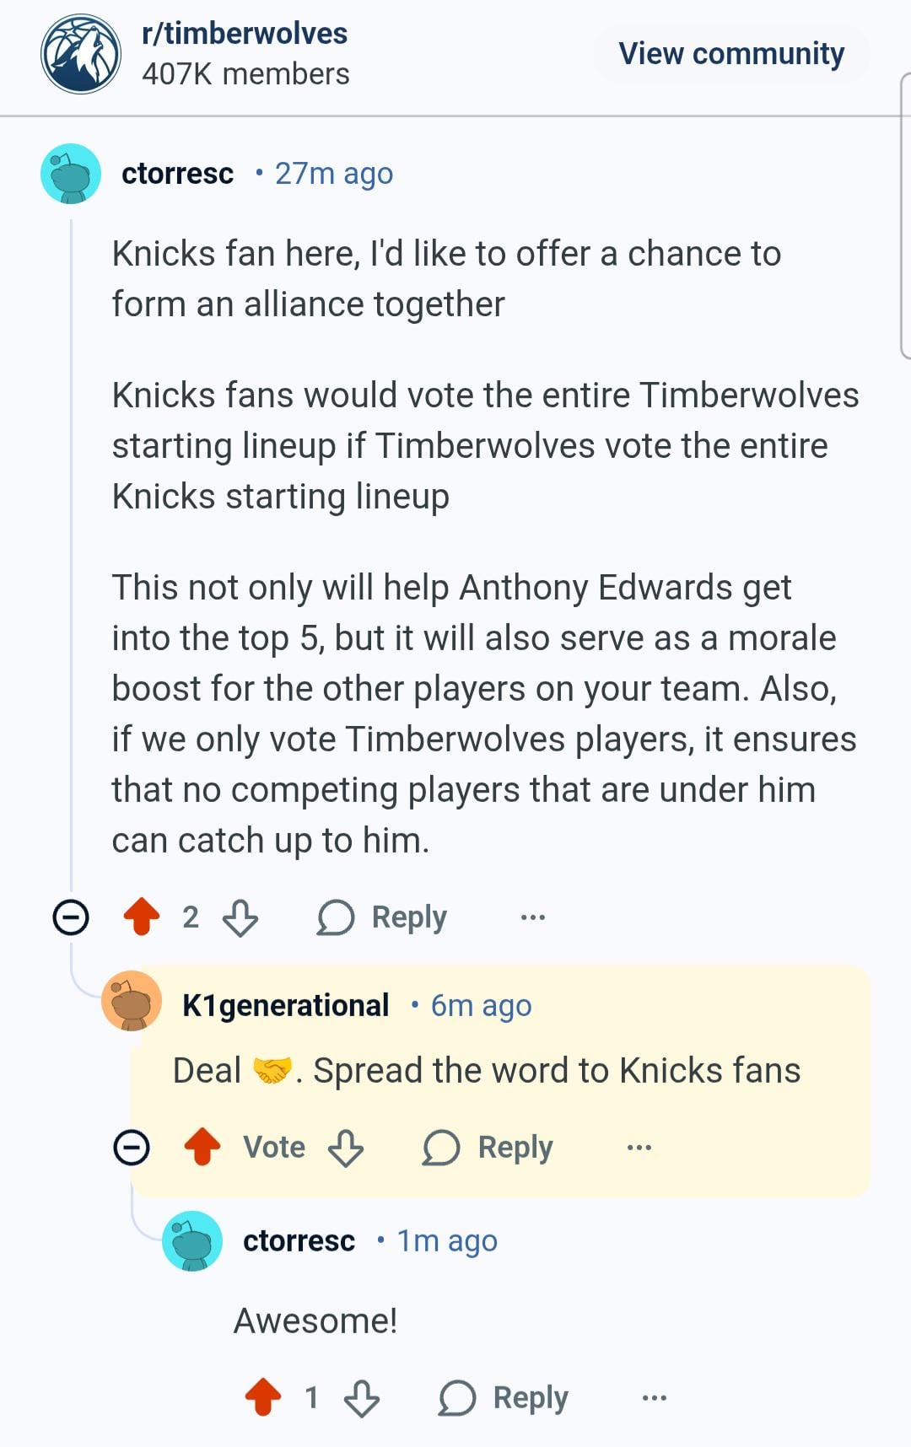Collapse the top-level ctorresc comment thread
The height and width of the screenshot is (1447, 911).
pos(71,917)
